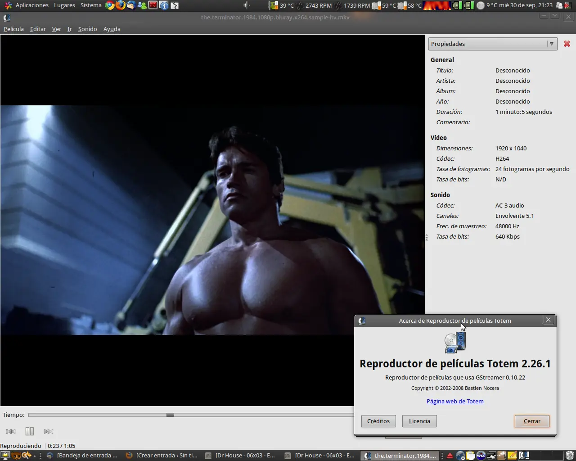Click the Licencia button

tap(419, 421)
